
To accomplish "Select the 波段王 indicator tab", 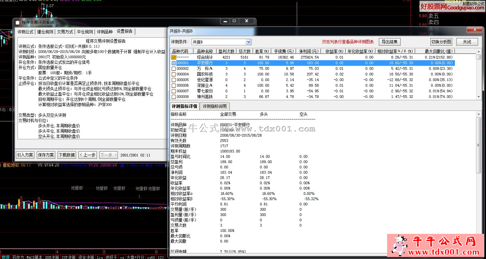I will [111, 257].
